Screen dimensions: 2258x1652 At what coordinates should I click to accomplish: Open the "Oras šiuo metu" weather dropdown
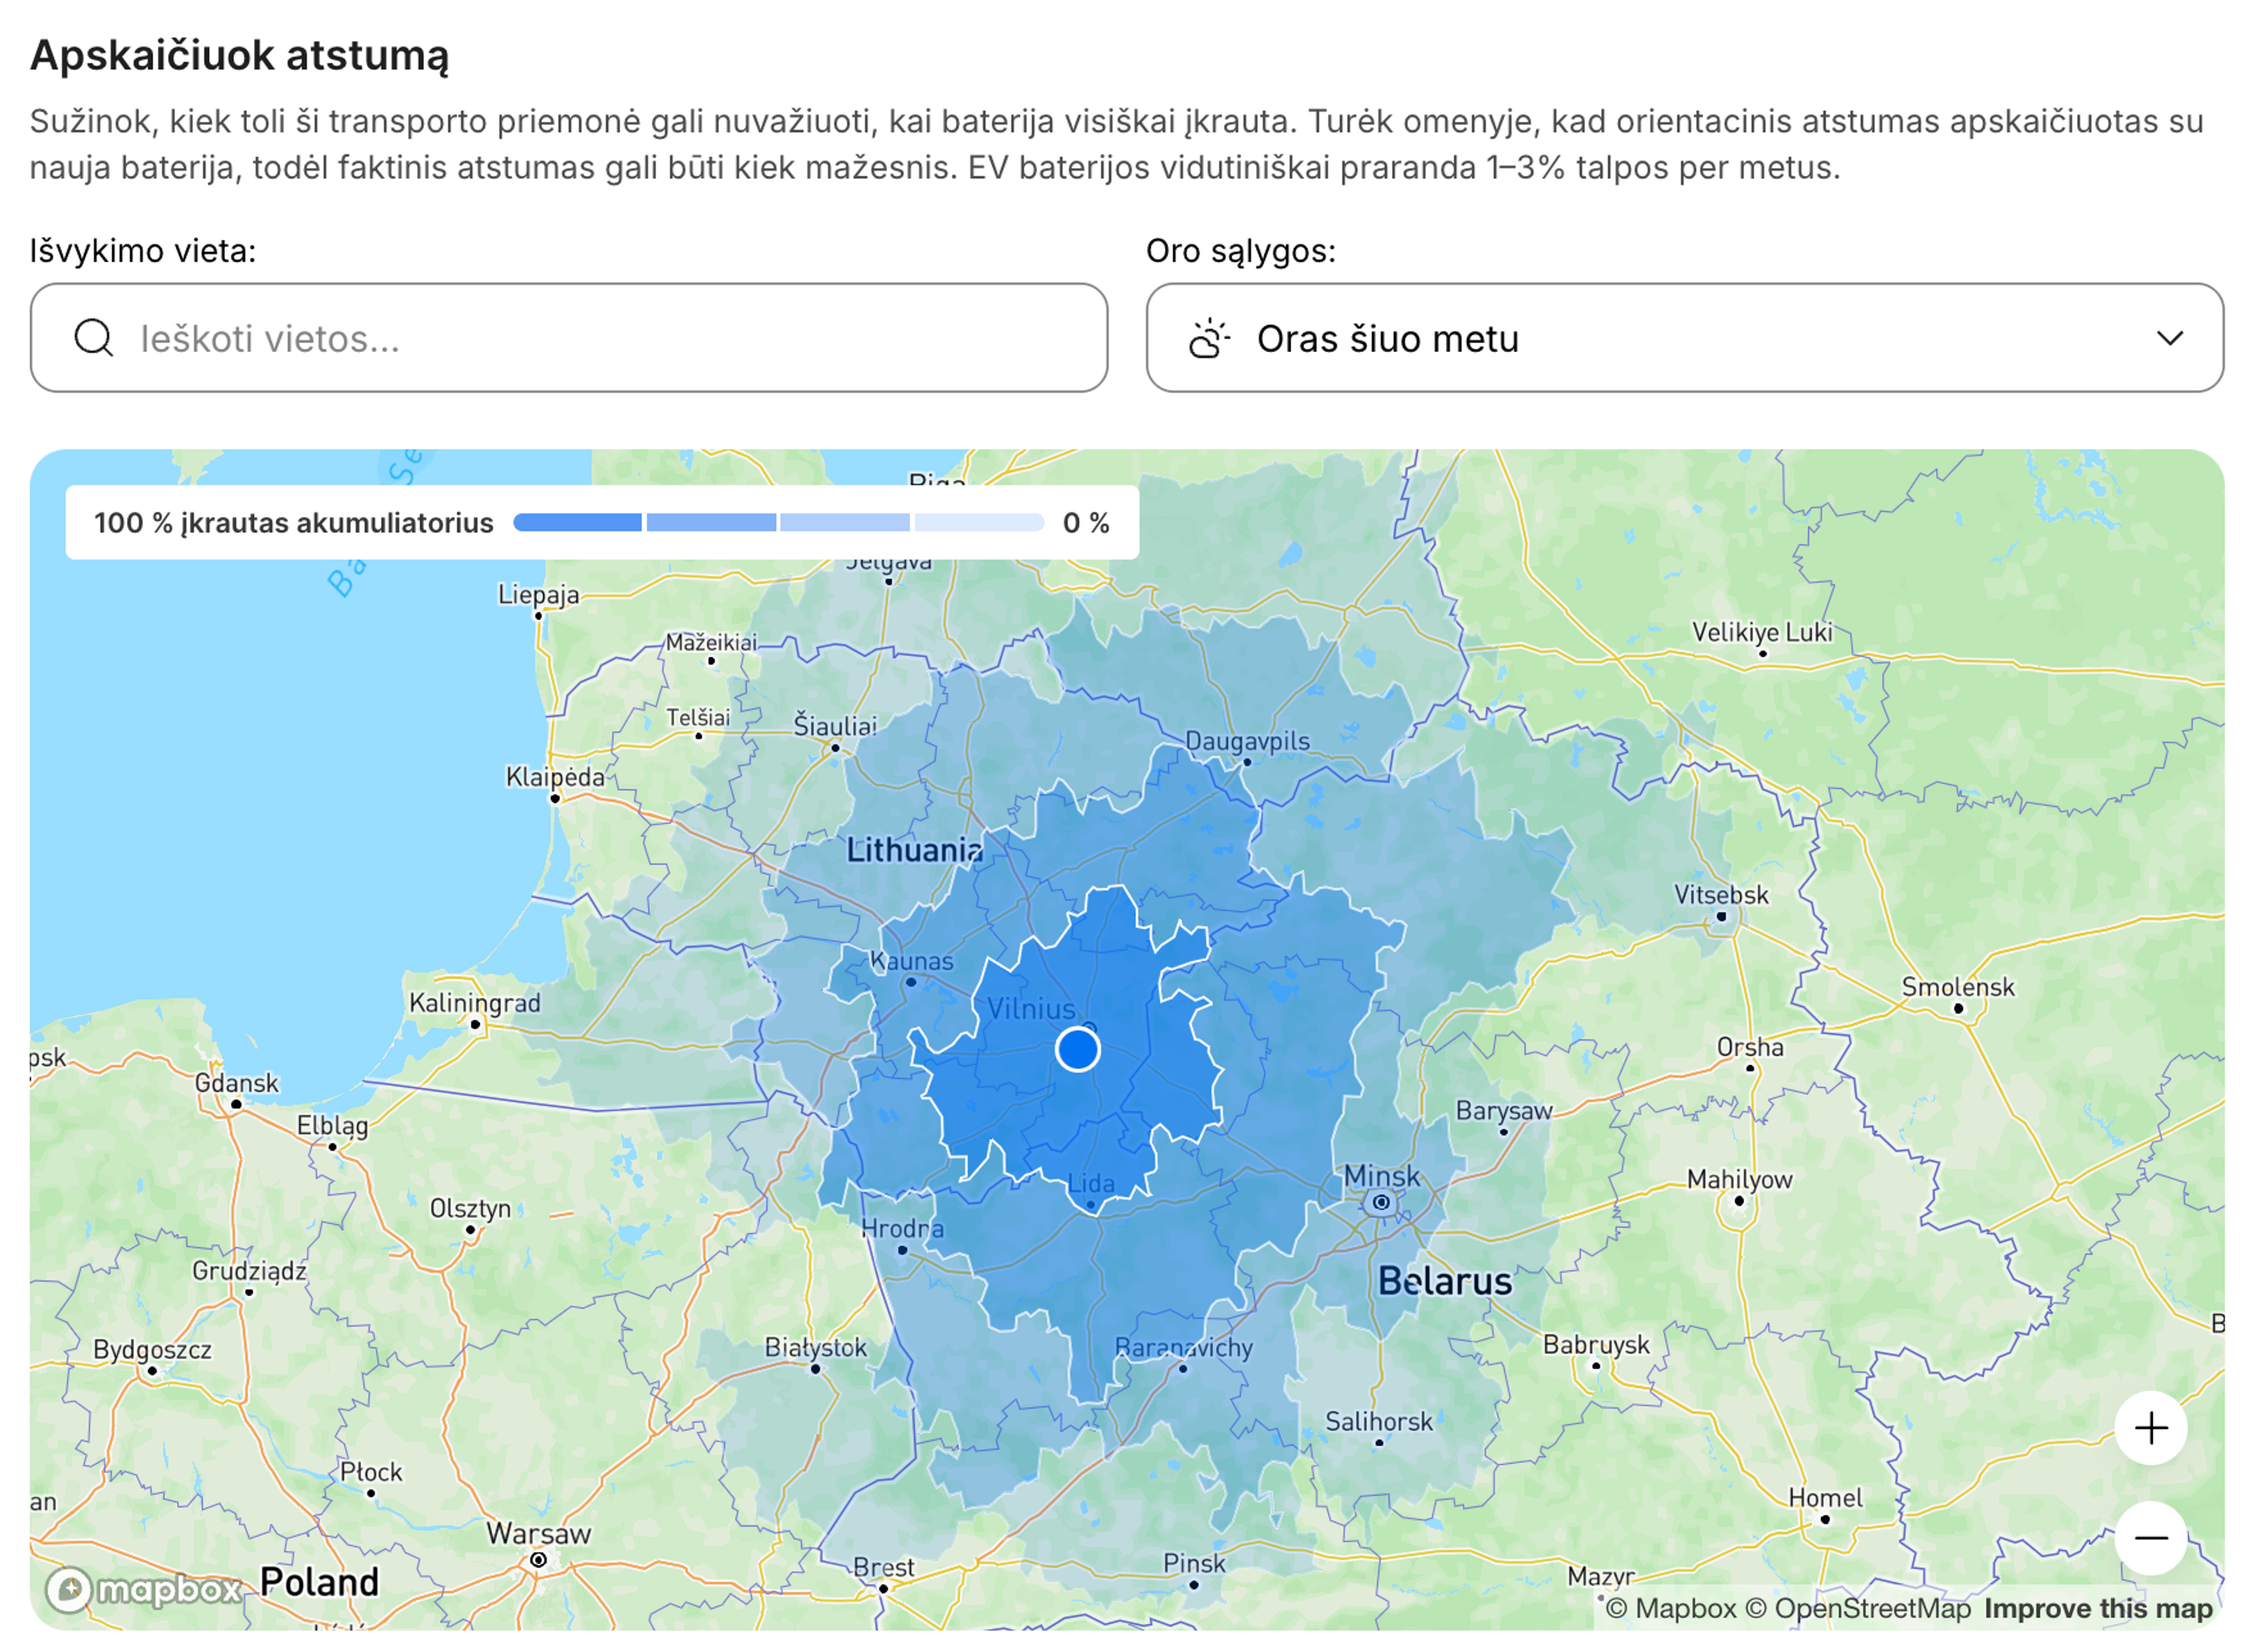(1685, 338)
